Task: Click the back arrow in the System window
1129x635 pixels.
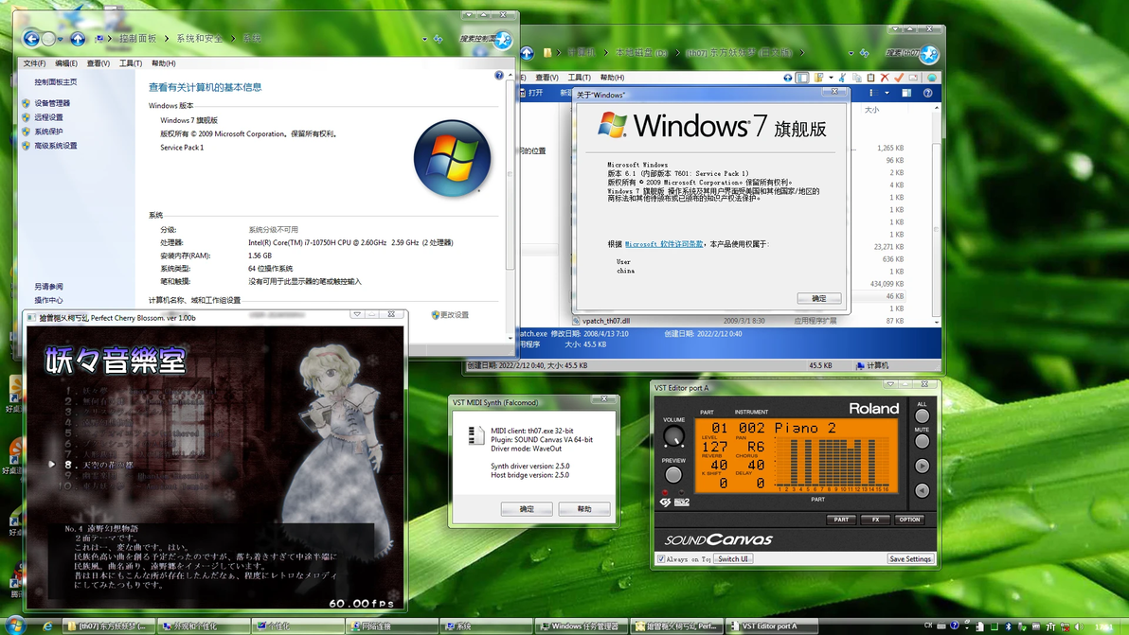Action: pyautogui.click(x=31, y=38)
